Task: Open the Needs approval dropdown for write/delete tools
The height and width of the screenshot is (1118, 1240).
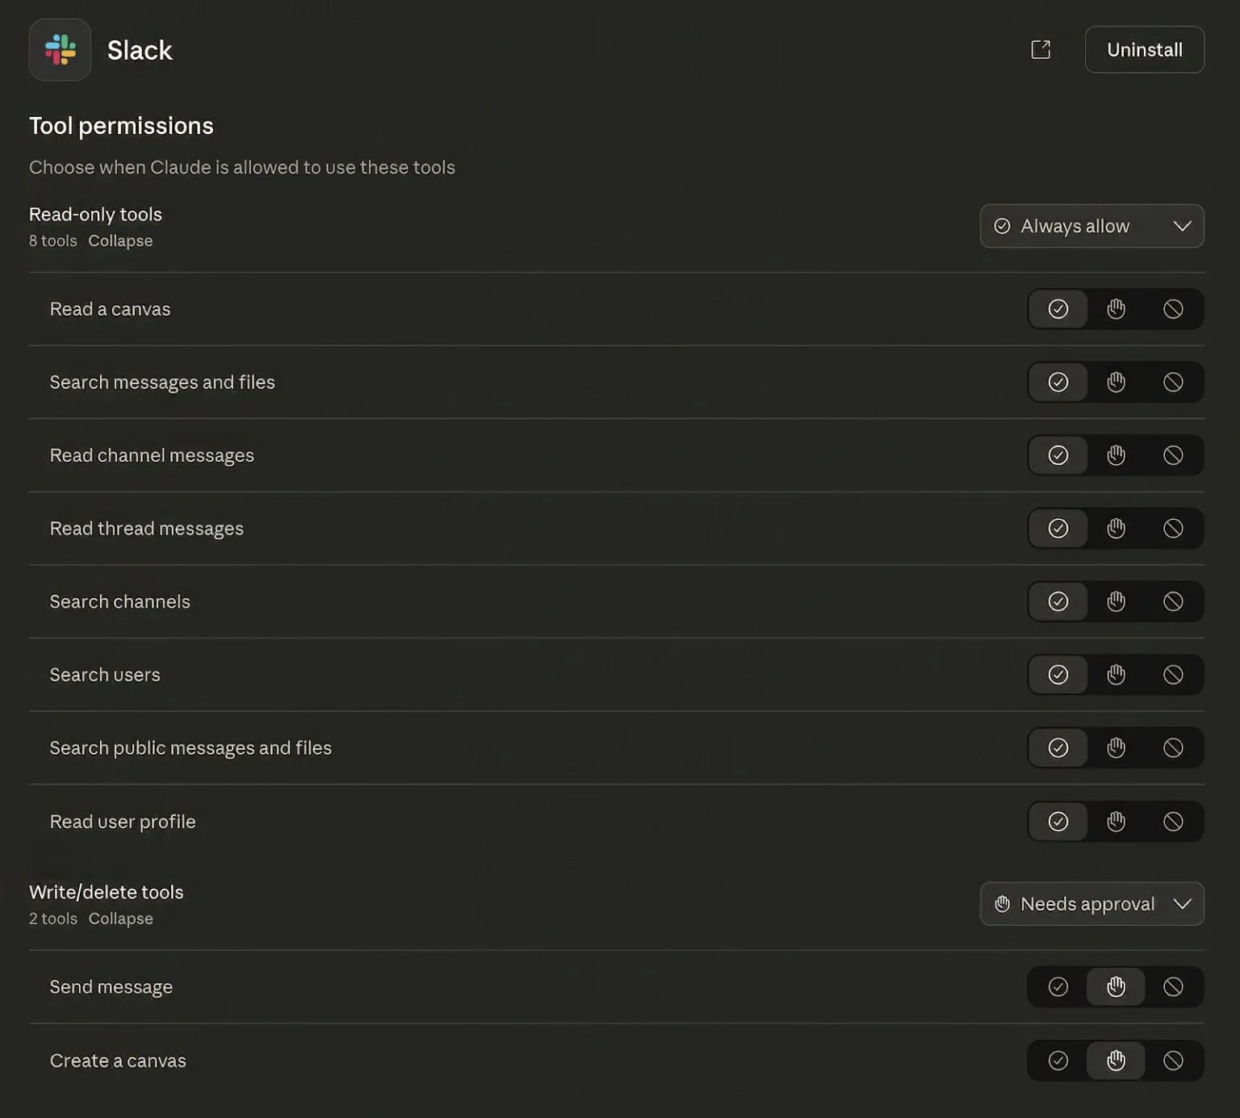Action: point(1091,904)
